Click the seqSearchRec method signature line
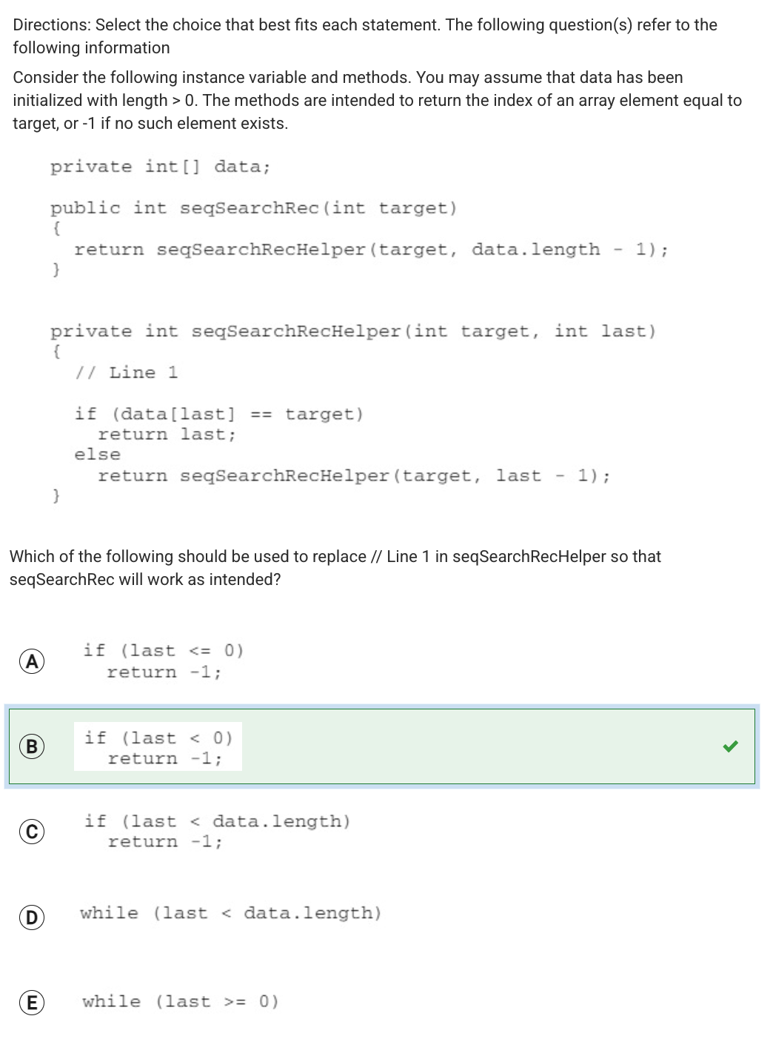Screen dimensions: 773x1053 254,208
